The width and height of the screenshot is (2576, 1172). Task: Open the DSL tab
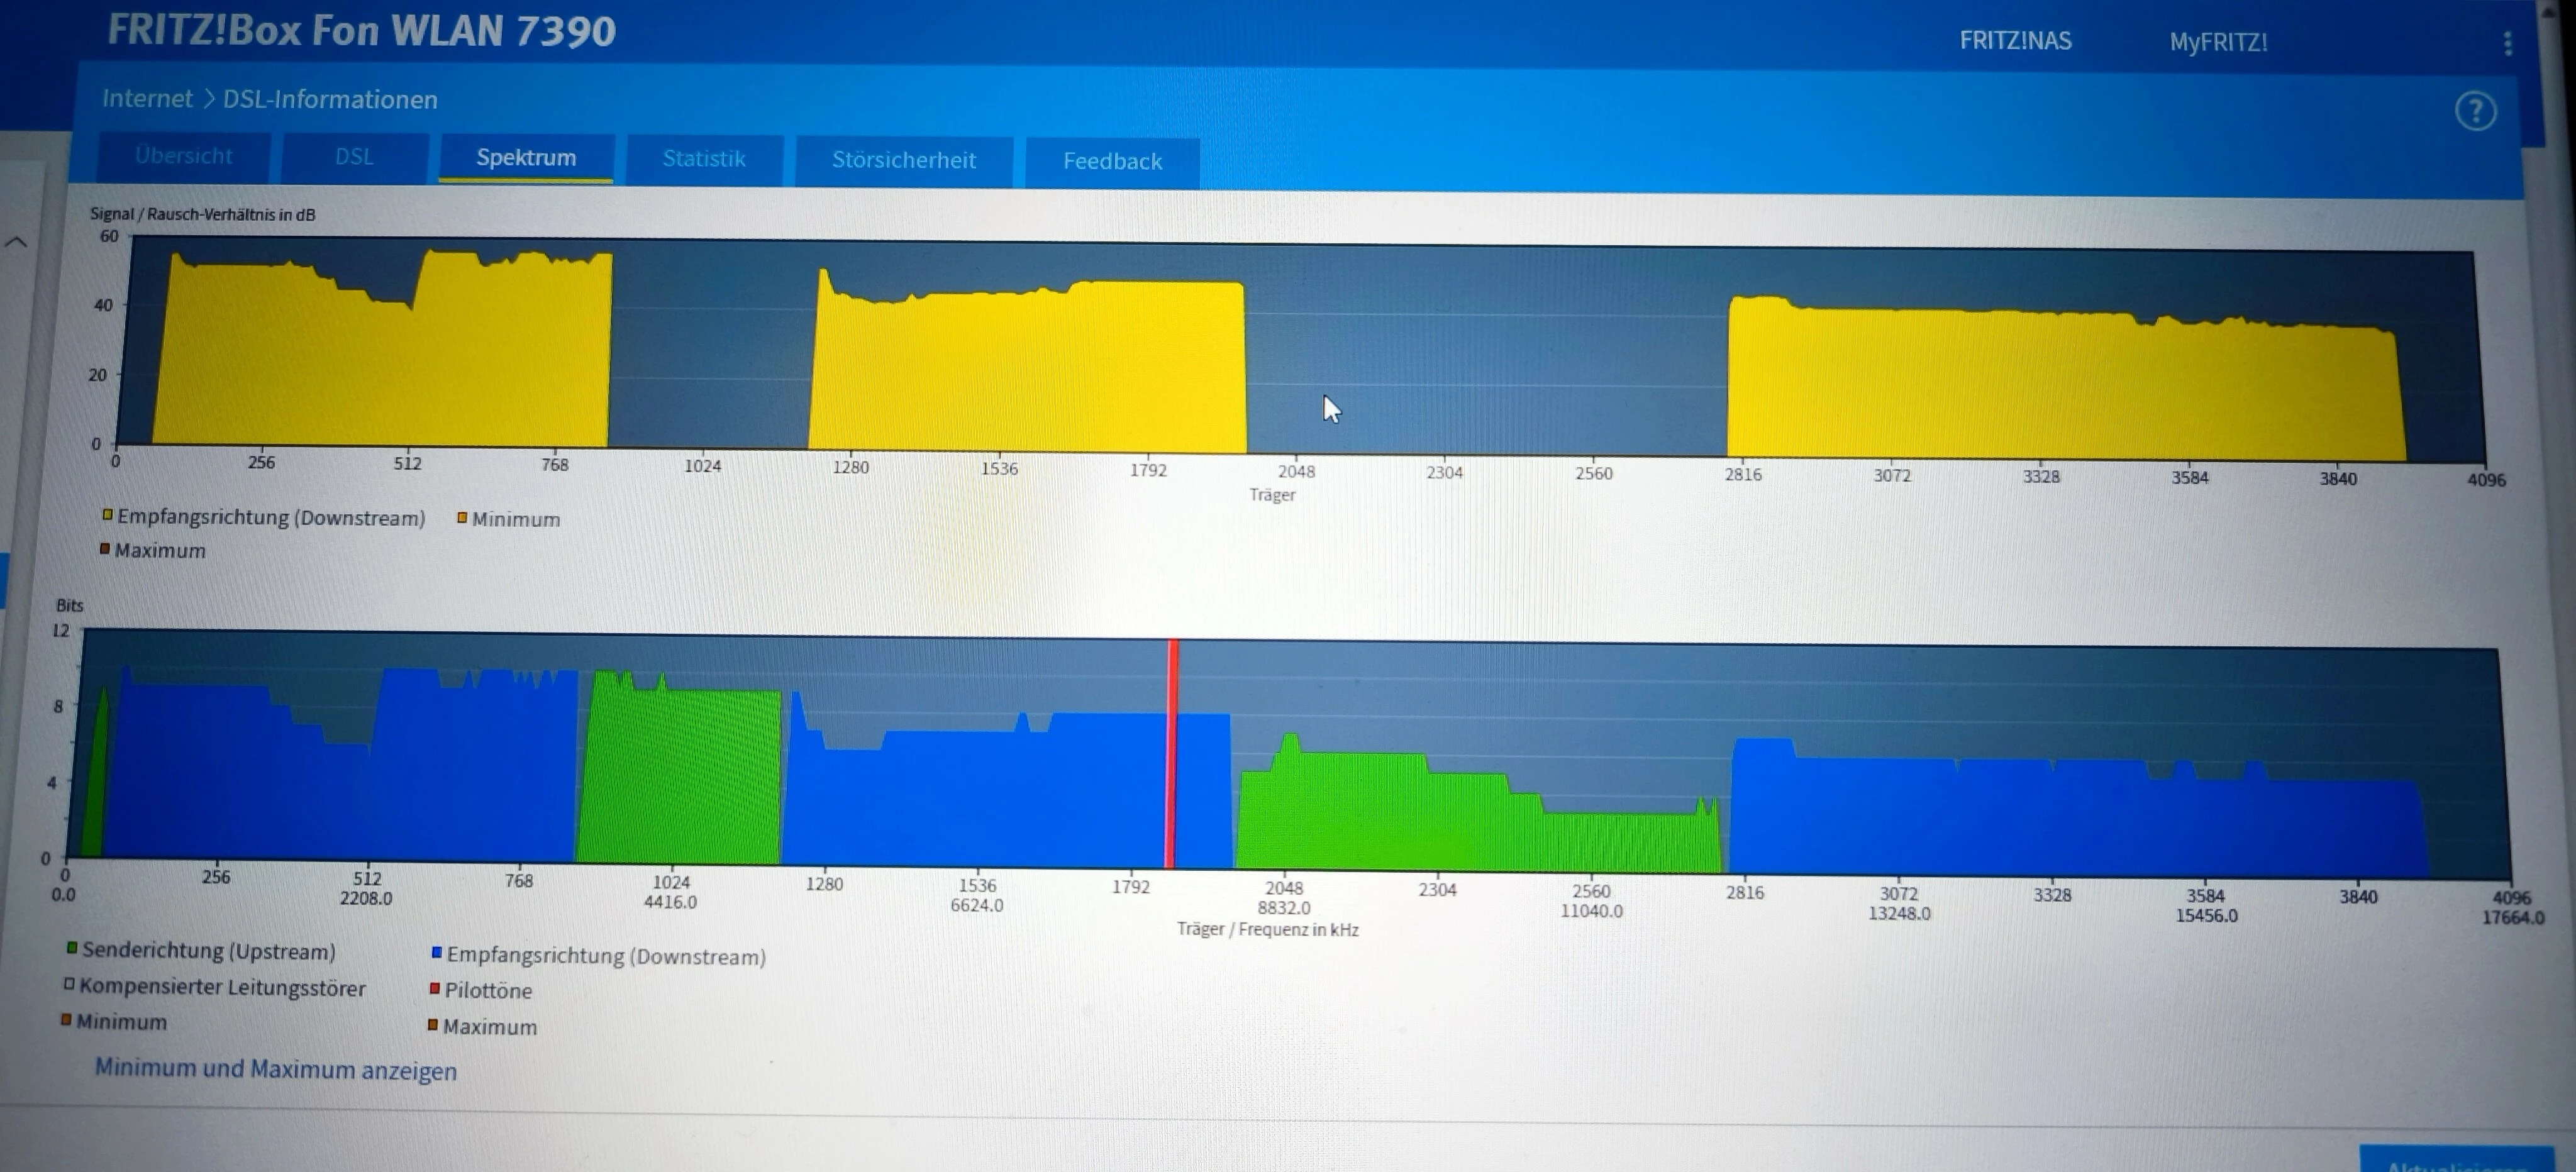354,157
